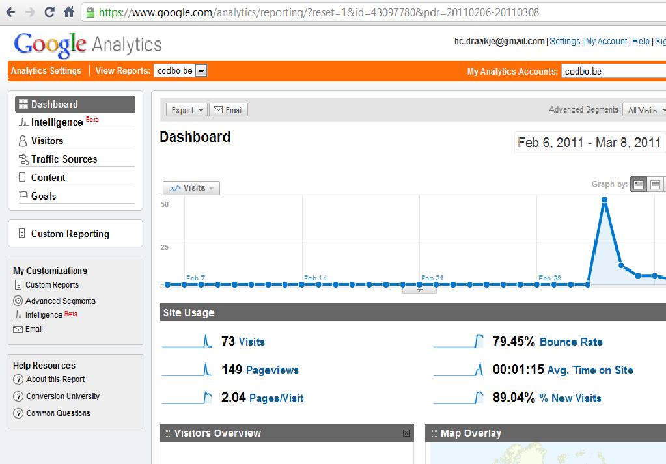This screenshot has height=464, width=666.
Task: Click the Intelligence chart icon in main navigation
Action: pos(23,122)
